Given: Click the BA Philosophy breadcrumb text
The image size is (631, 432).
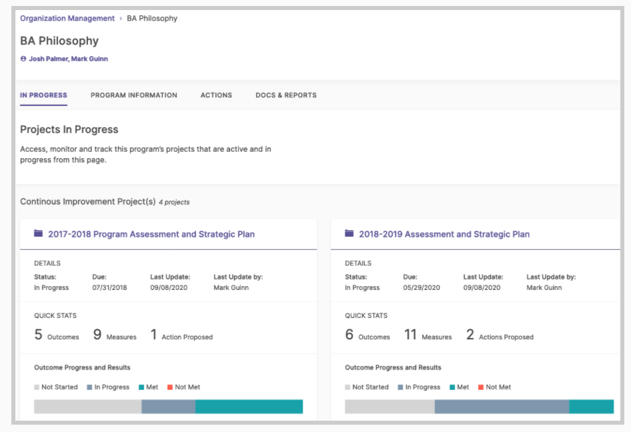Looking at the screenshot, I should pos(152,19).
